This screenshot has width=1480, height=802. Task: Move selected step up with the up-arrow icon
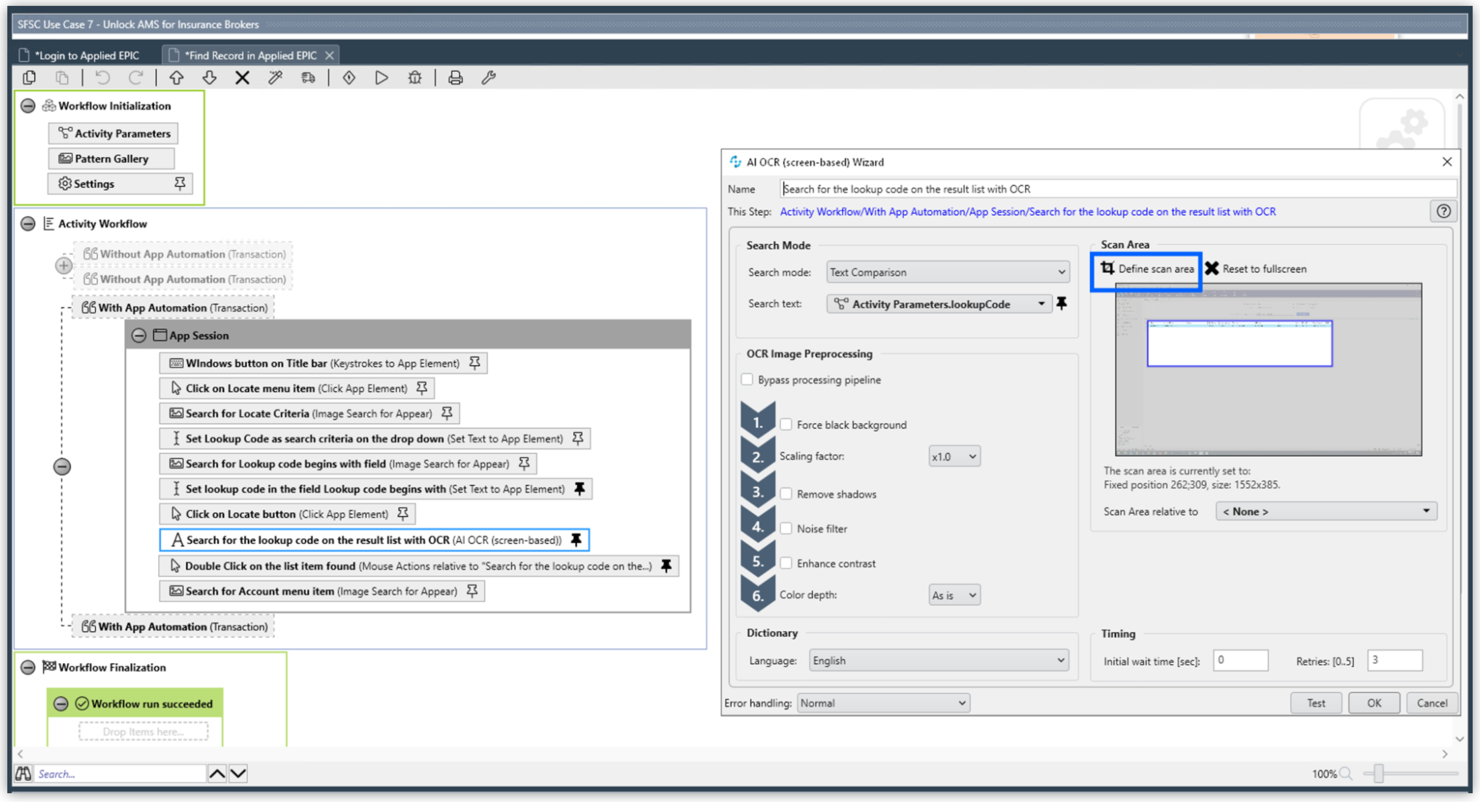click(x=176, y=78)
